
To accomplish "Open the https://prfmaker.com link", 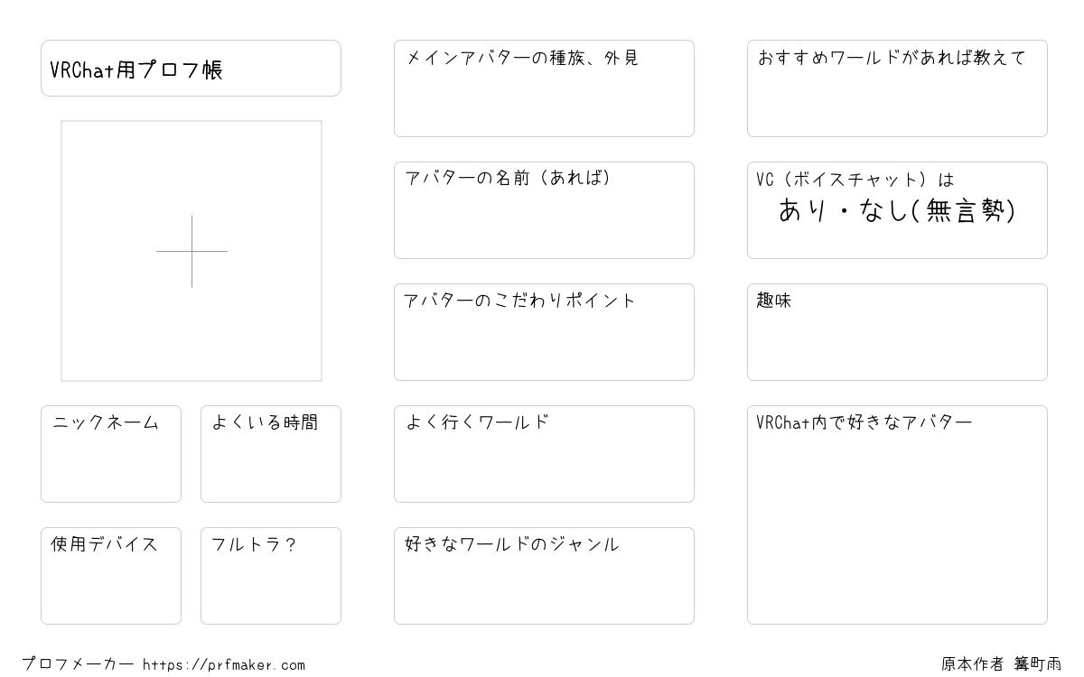I will coord(224,665).
